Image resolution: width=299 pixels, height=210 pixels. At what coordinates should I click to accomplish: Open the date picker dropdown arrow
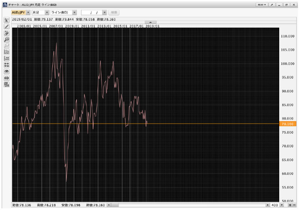click(x=104, y=13)
